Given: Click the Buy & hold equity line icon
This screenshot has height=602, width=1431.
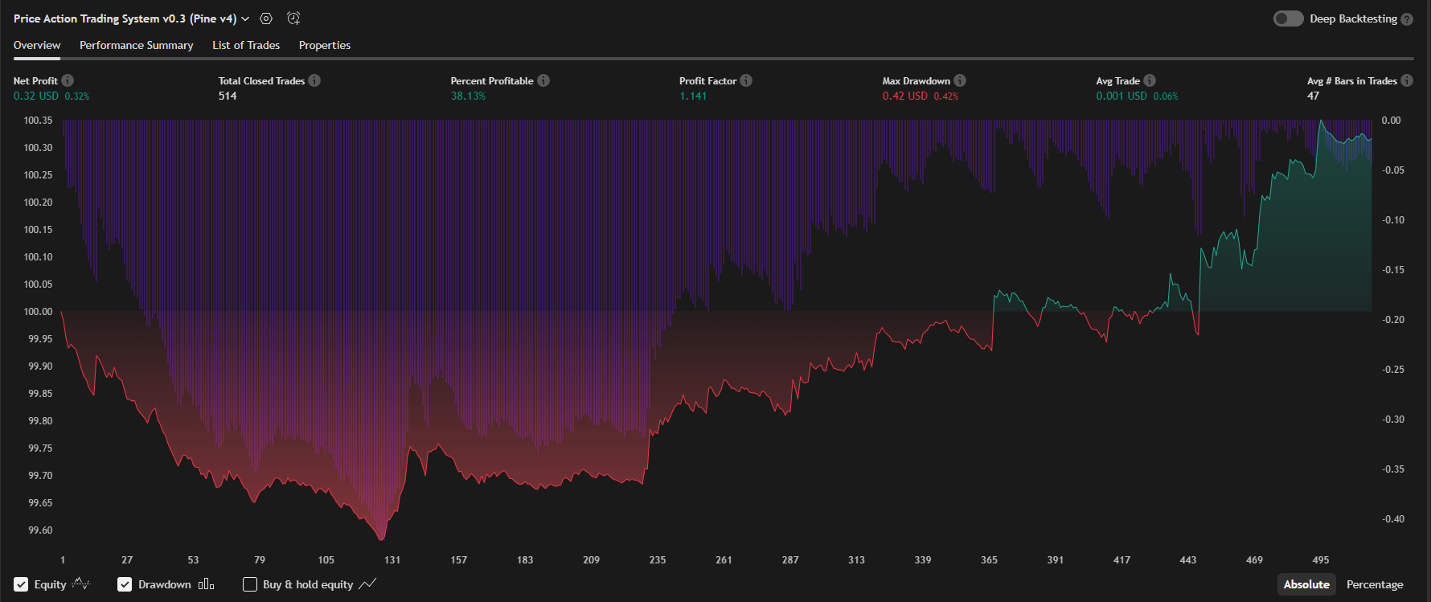Looking at the screenshot, I should coord(367,584).
